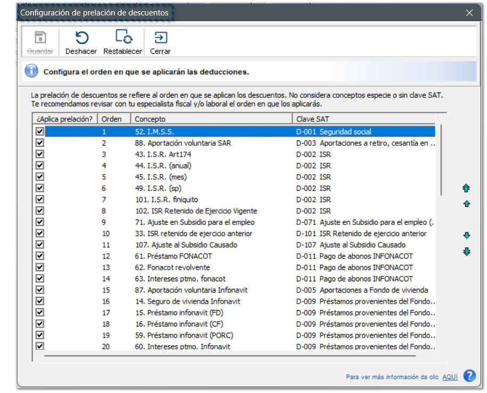Image resolution: width=487 pixels, height=393 pixels.
Task: Click the horizontal scrollbar below the list
Action: tap(239, 355)
